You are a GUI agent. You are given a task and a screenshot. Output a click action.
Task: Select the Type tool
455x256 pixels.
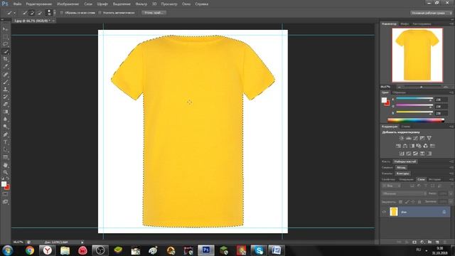click(5, 142)
